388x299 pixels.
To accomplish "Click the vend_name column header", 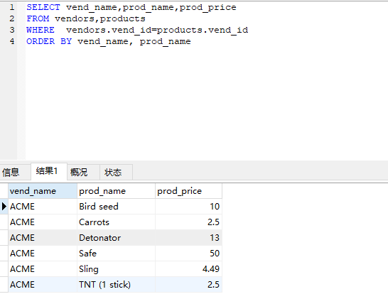I will pyautogui.click(x=43, y=191).
